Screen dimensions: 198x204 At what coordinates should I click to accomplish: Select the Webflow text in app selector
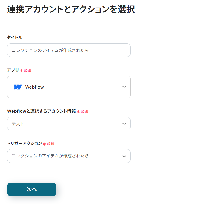tap(35, 87)
